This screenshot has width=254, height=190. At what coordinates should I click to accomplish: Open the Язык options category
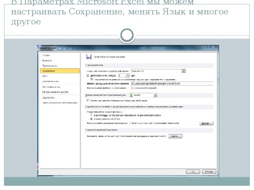coord(45,76)
